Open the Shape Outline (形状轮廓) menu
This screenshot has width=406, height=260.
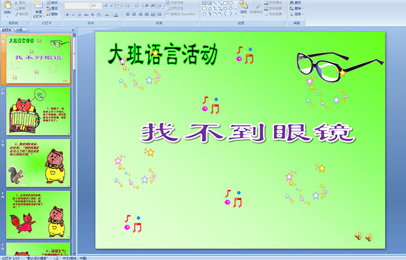coord(274,8)
